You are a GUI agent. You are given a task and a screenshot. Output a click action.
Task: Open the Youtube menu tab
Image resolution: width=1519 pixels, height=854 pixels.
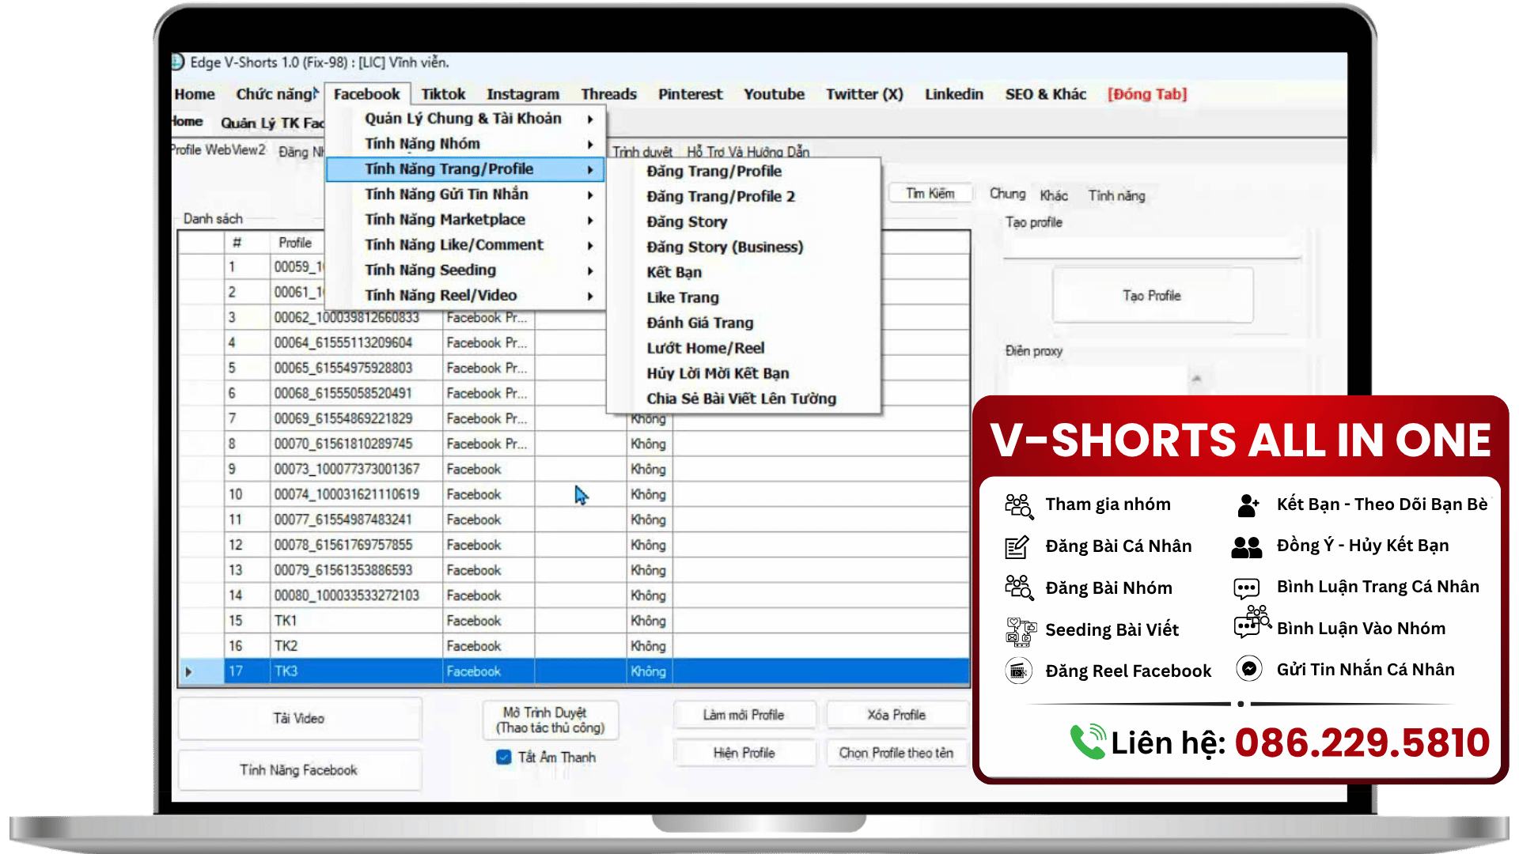[774, 94]
